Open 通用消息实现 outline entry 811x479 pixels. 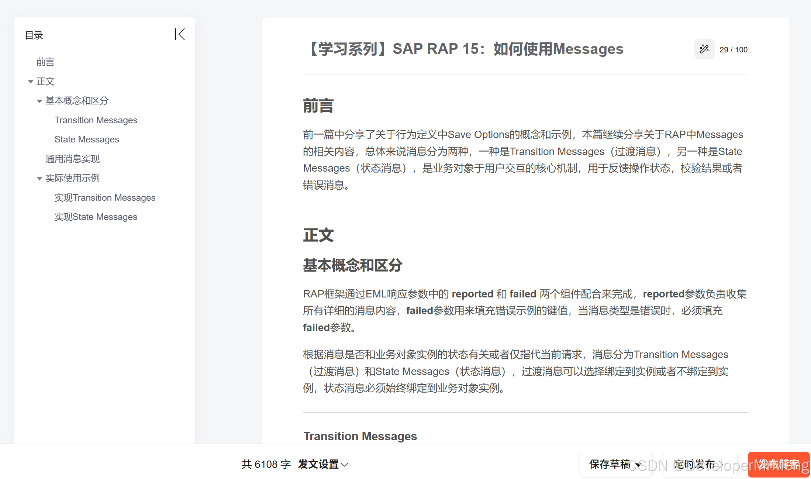click(72, 159)
